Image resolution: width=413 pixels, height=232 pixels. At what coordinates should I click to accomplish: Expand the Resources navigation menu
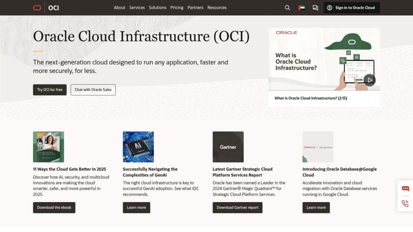click(x=217, y=8)
